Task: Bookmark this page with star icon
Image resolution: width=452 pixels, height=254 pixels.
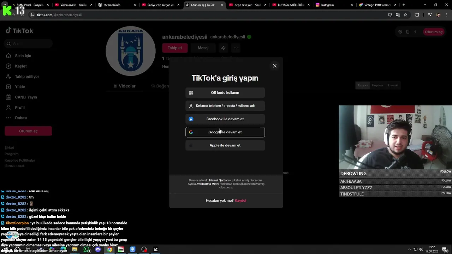Action: coord(405,15)
